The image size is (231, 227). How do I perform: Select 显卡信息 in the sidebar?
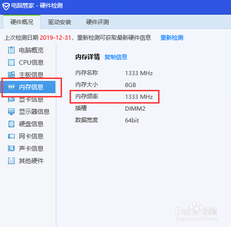[28, 100]
